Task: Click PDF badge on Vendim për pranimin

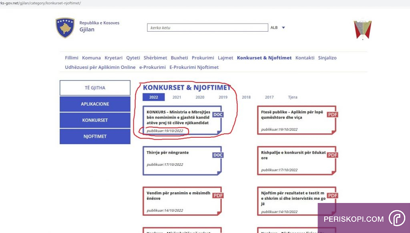Action: tap(218, 195)
